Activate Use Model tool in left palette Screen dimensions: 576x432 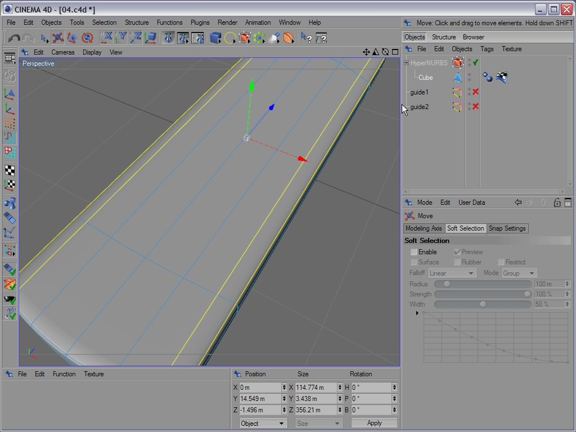pos(10,94)
